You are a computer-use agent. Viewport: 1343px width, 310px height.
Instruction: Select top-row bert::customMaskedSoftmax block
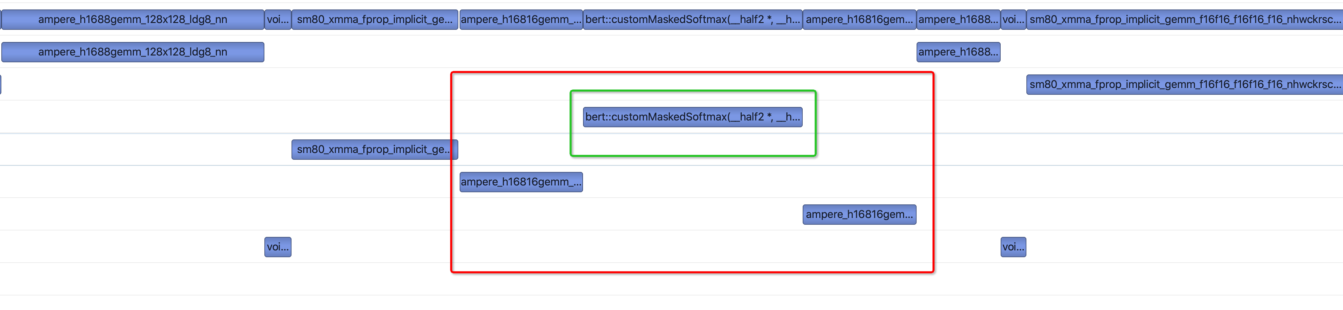693,20
